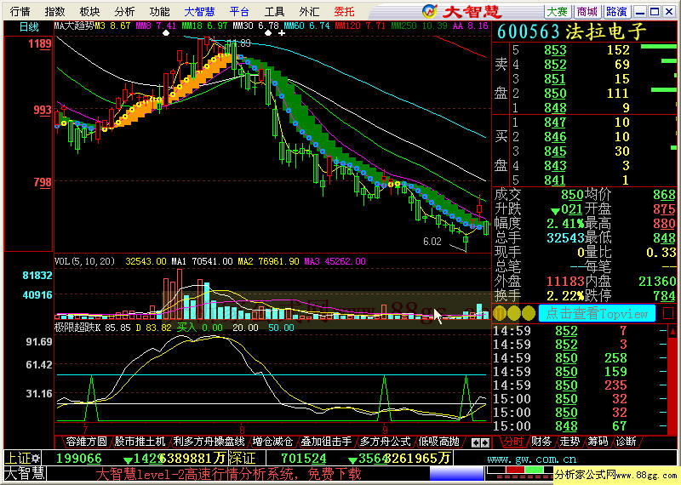Click the left arrow of indicator tab scroller

point(476,443)
